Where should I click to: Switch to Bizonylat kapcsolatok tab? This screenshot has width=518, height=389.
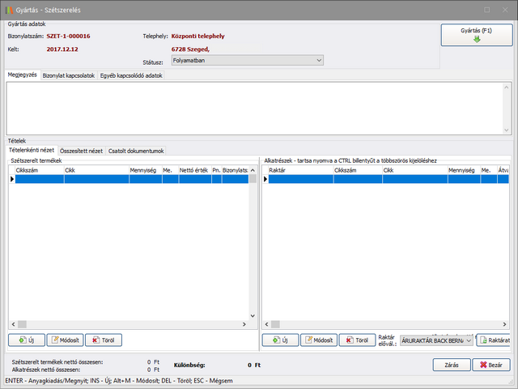pyautogui.click(x=68, y=75)
